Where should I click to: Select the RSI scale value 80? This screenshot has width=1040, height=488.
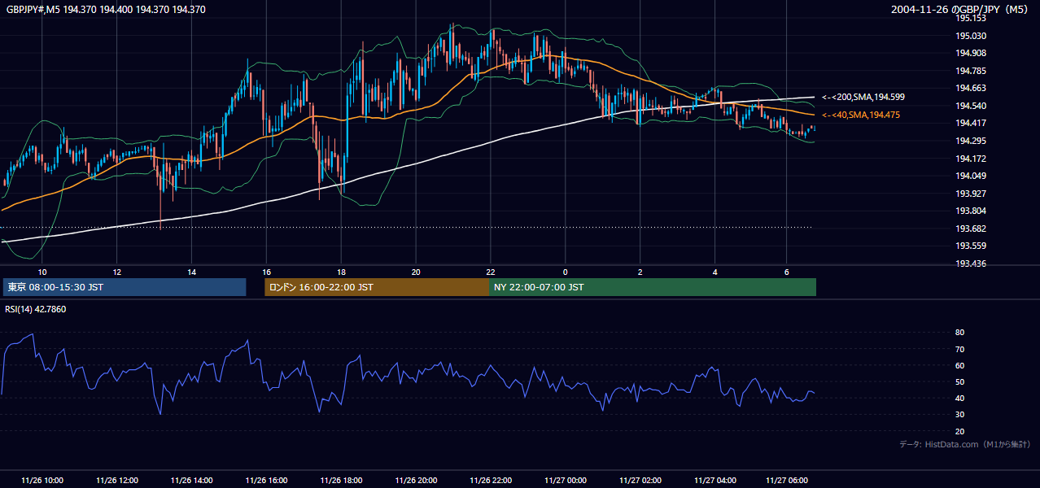[x=959, y=333]
